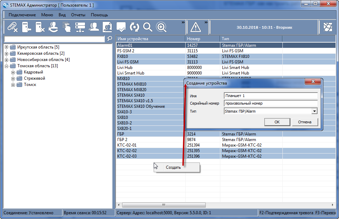Select Livi Smart Hub device name
This screenshot has height=219, width=339.
point(131,73)
